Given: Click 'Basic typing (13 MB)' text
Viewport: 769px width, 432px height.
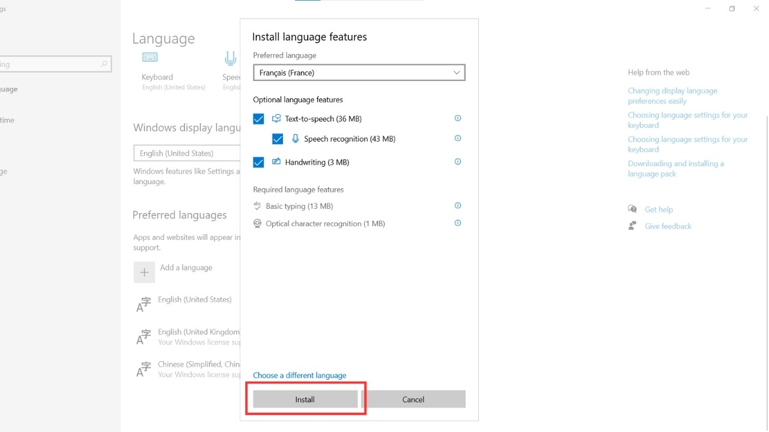Looking at the screenshot, I should [299, 206].
